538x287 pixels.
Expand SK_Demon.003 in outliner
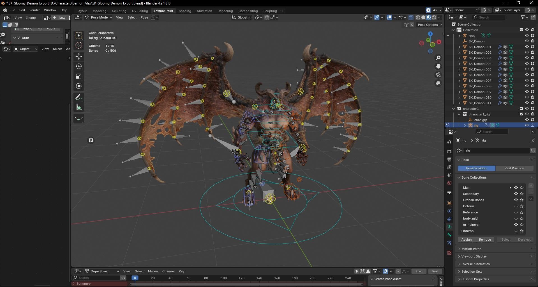[x=459, y=58]
